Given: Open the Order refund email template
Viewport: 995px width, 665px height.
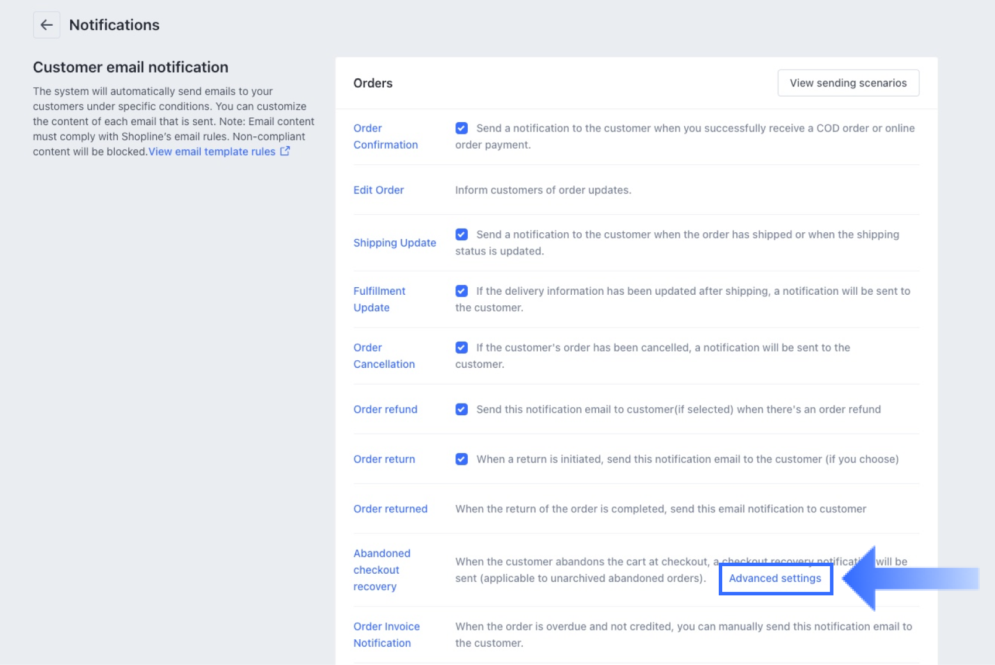Looking at the screenshot, I should pos(385,409).
